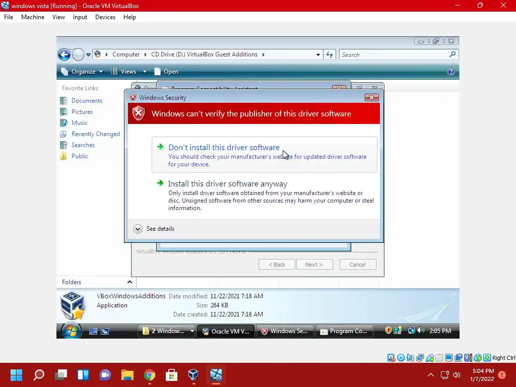This screenshot has height=387, width=516.
Task: Click the Explorer help question mark icon
Action: pyautogui.click(x=451, y=72)
